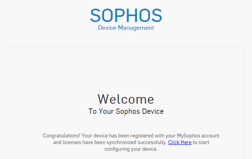Click the Welcome heading

pyautogui.click(x=126, y=99)
